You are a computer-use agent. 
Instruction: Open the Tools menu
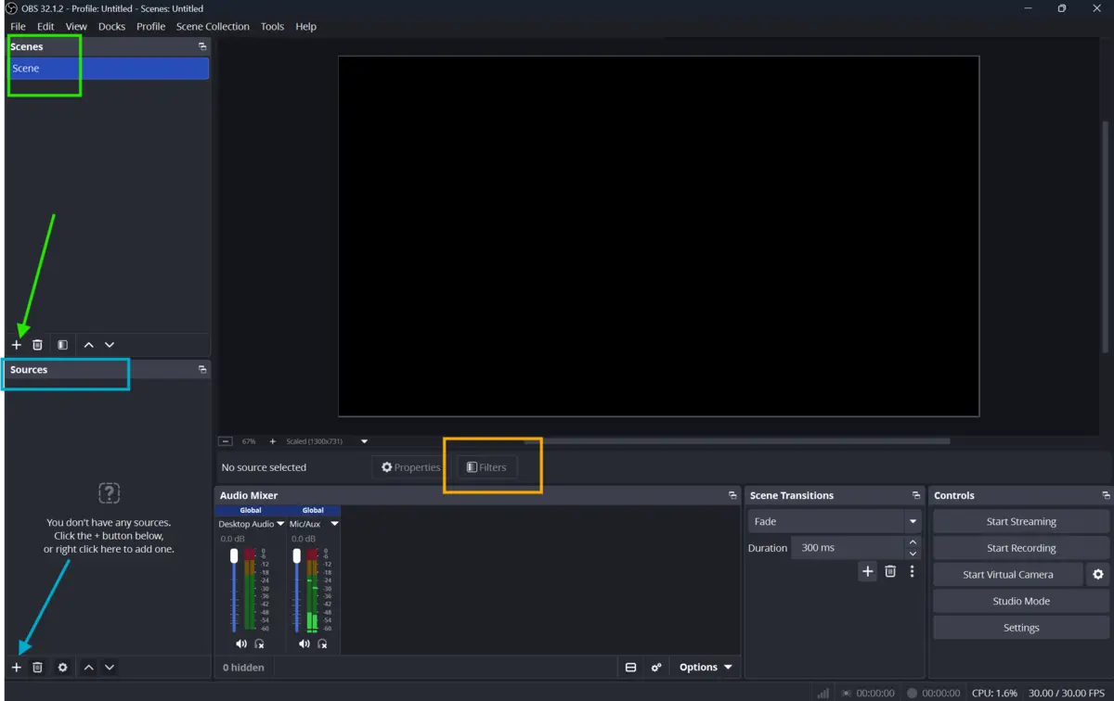(x=272, y=27)
